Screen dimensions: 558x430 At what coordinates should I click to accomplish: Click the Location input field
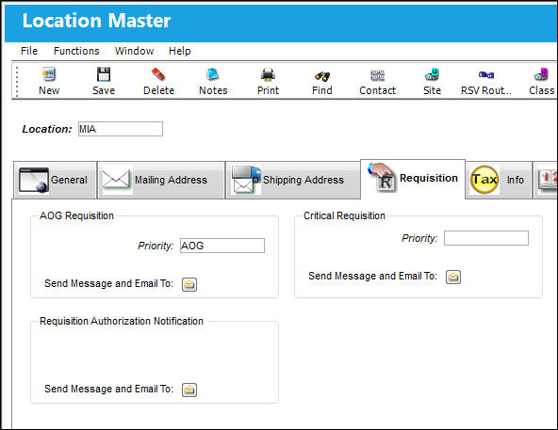121,129
